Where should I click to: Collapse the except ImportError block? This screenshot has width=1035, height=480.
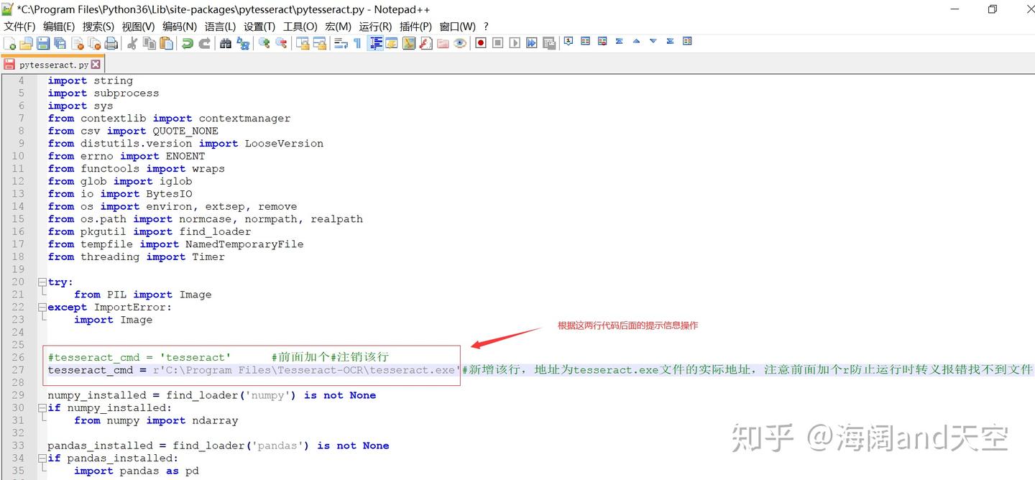tap(42, 307)
